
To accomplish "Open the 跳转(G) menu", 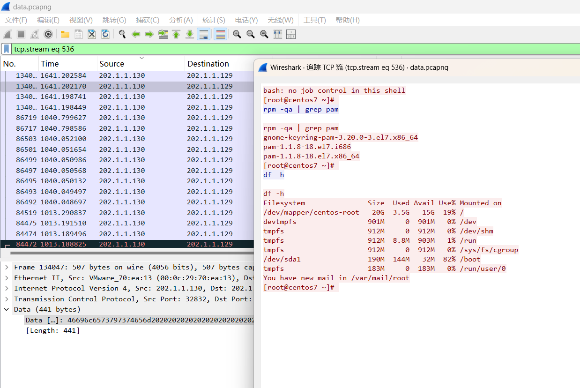I will coord(114,20).
